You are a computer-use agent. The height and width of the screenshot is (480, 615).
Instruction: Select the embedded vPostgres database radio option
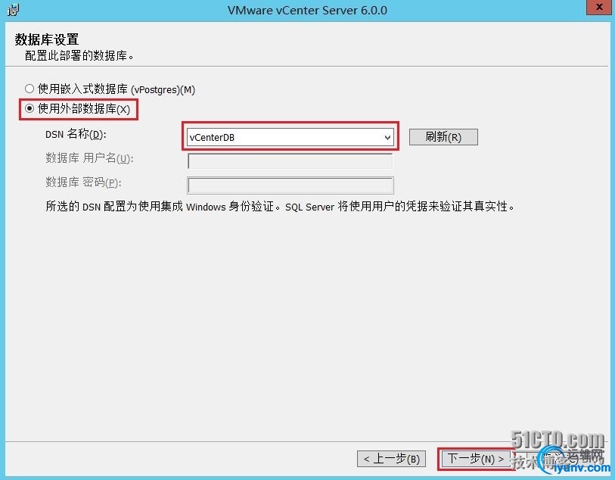tap(30, 89)
